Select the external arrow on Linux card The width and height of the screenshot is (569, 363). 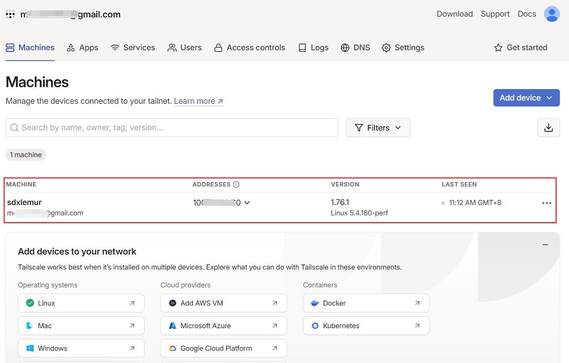point(132,303)
